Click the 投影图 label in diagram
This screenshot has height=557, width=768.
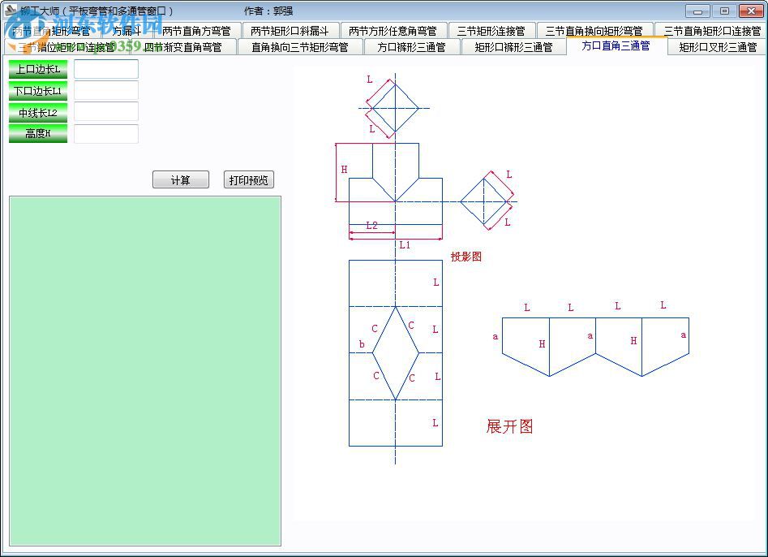coord(466,257)
